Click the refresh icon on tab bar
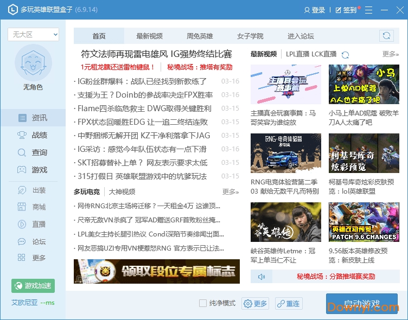 pyautogui.click(x=386, y=35)
